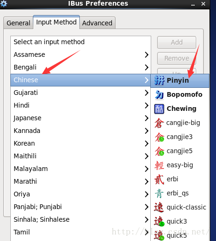The width and height of the screenshot is (216, 241).
Task: Open the Sinhala; Sinhalese entry
Action: [x=81, y=219]
